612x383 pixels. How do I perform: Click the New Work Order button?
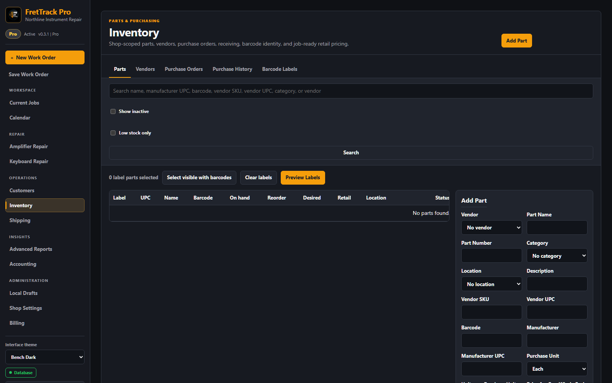(x=45, y=57)
